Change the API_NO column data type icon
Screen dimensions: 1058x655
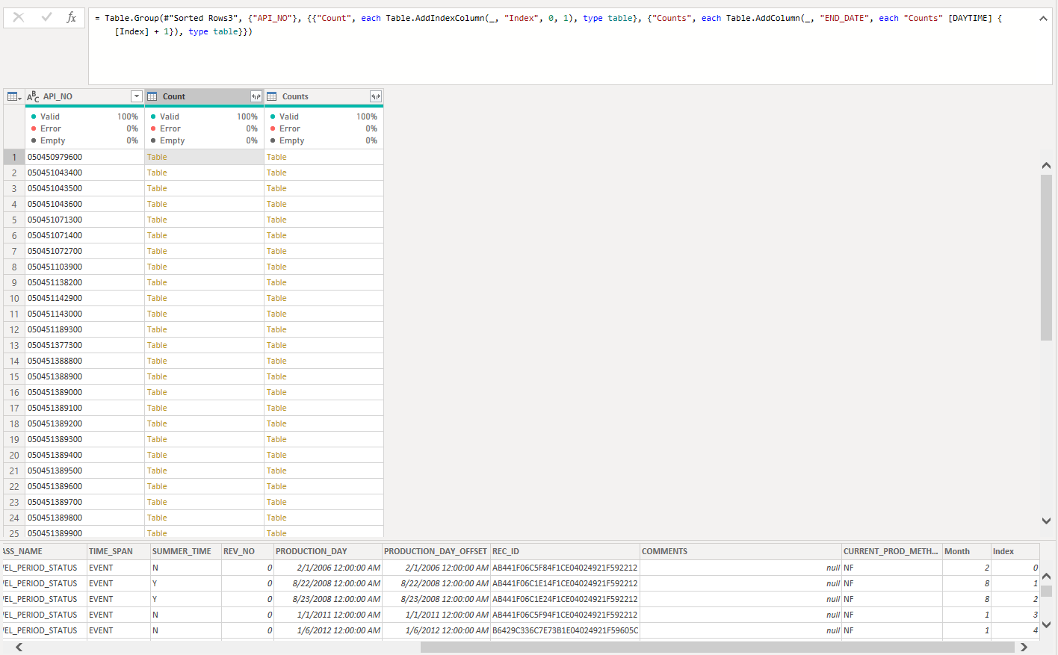point(33,96)
